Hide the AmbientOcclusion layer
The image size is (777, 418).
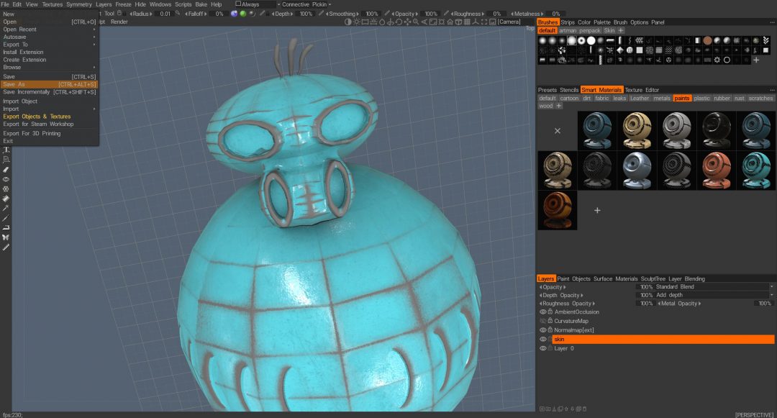(542, 312)
